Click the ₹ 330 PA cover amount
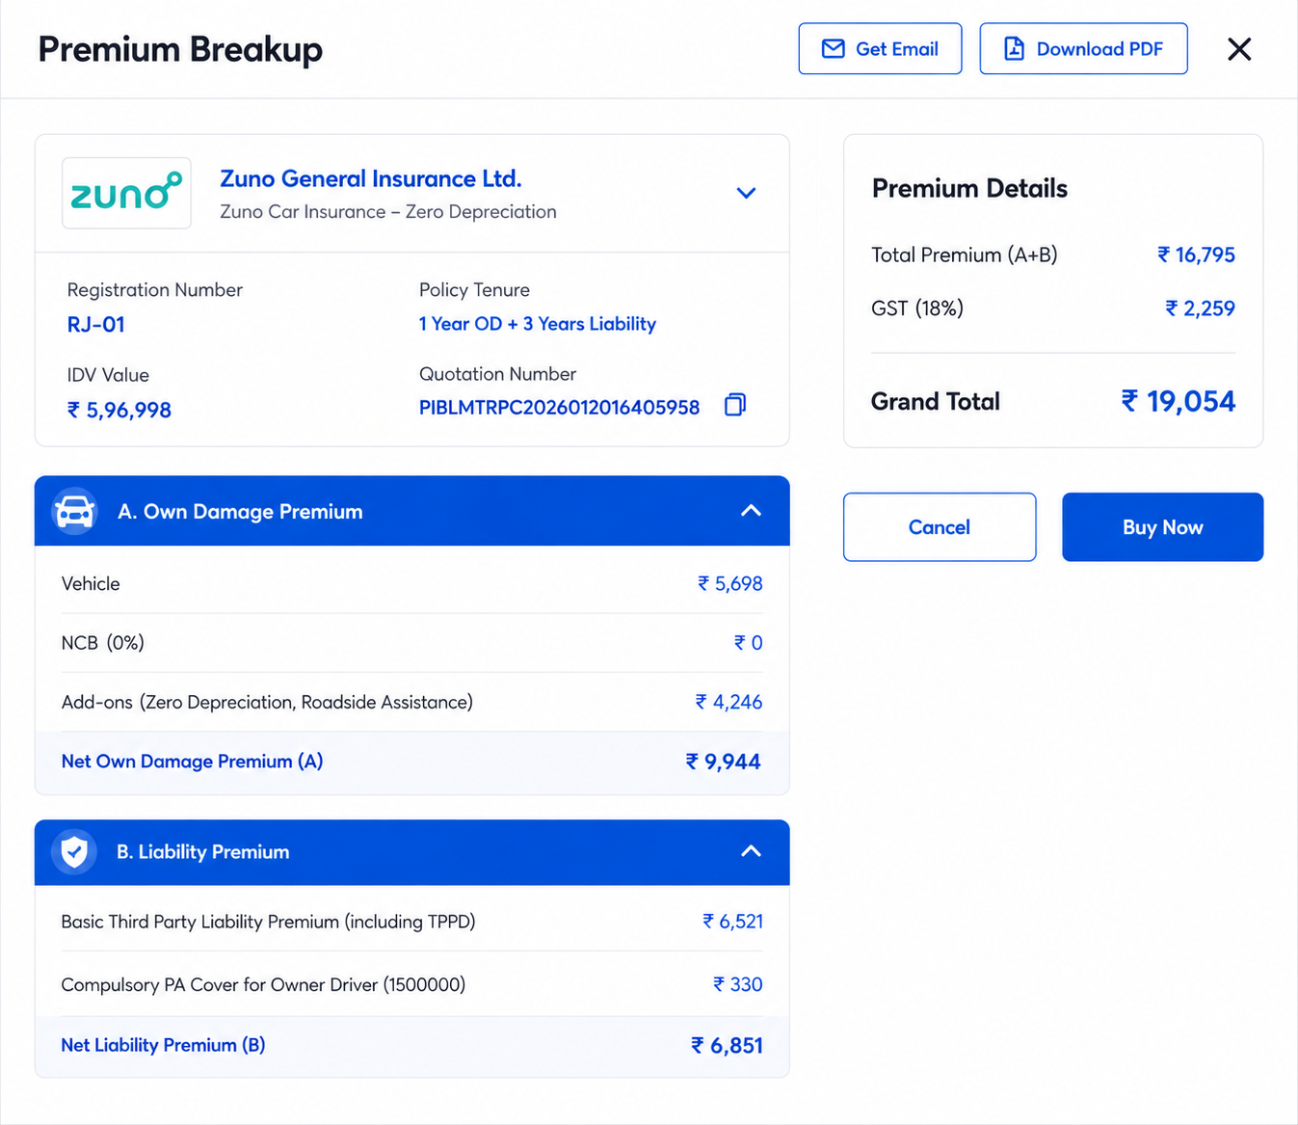Screen dimensions: 1298x1125 coord(737,984)
